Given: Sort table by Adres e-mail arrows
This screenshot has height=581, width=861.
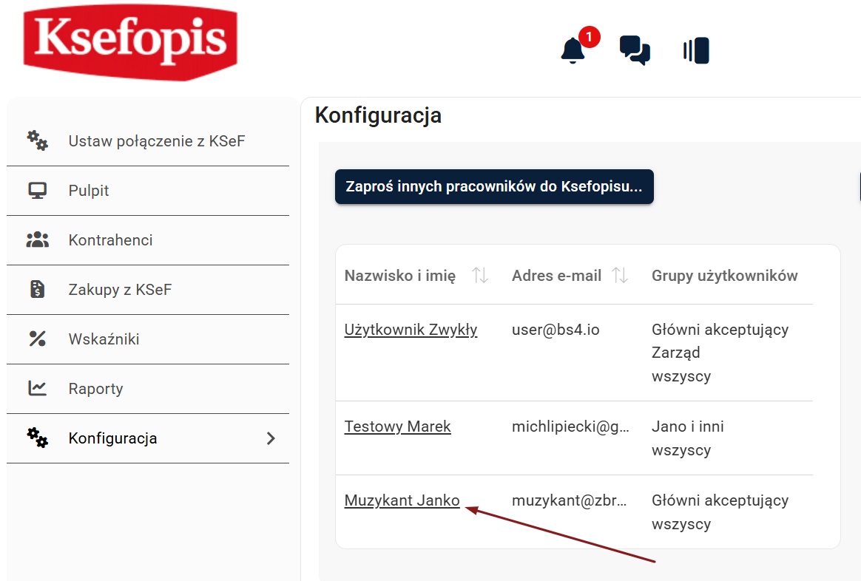Looking at the screenshot, I should click(621, 276).
